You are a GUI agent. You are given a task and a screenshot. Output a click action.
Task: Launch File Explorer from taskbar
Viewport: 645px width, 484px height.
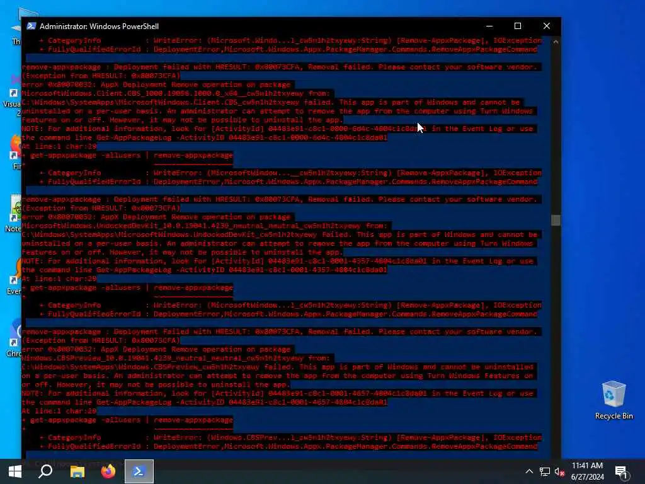pyautogui.click(x=77, y=471)
